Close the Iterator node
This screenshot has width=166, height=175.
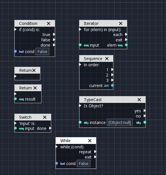click(x=121, y=23)
